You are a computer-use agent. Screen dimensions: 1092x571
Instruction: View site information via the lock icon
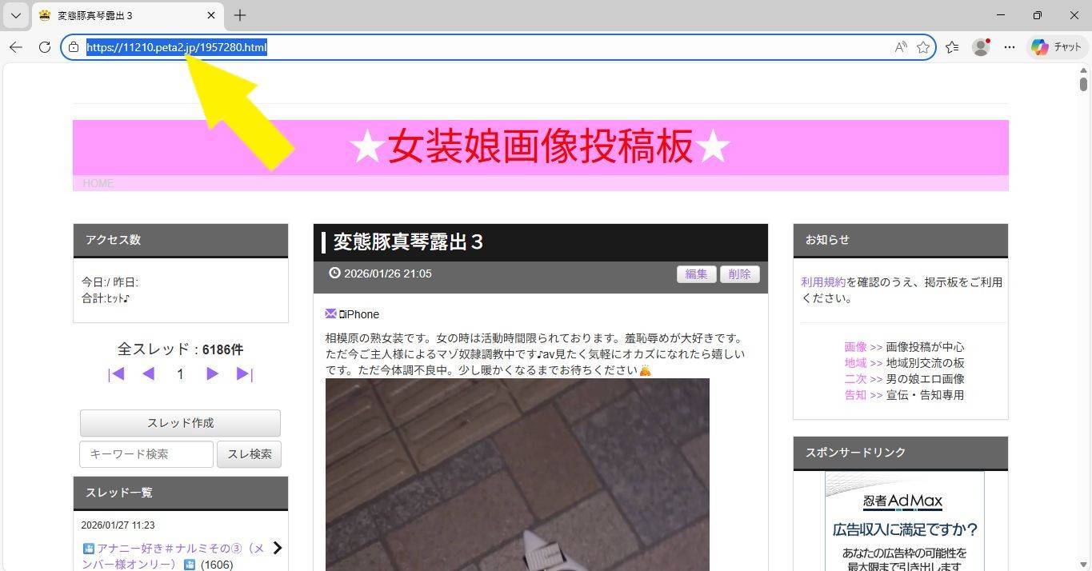coord(74,47)
